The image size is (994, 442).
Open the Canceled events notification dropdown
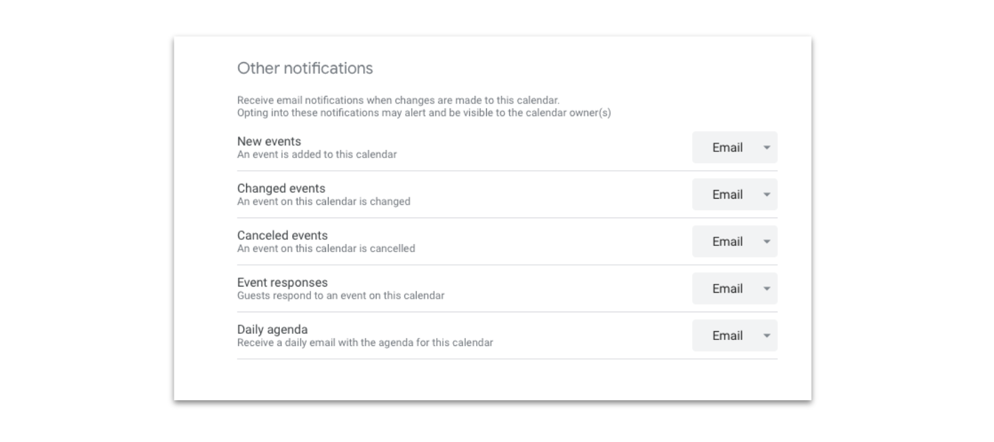coord(734,241)
